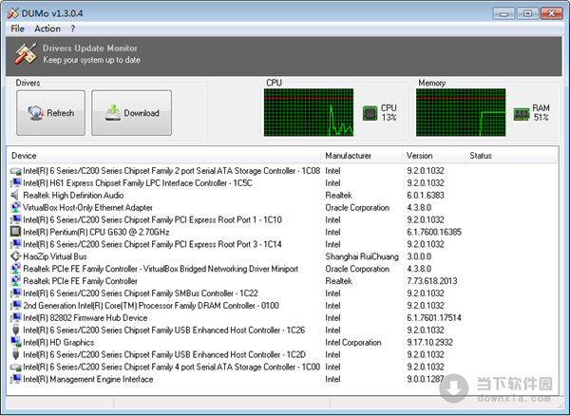
Task: Select Intel(R) Management Engine Interface name
Action: 88,379
